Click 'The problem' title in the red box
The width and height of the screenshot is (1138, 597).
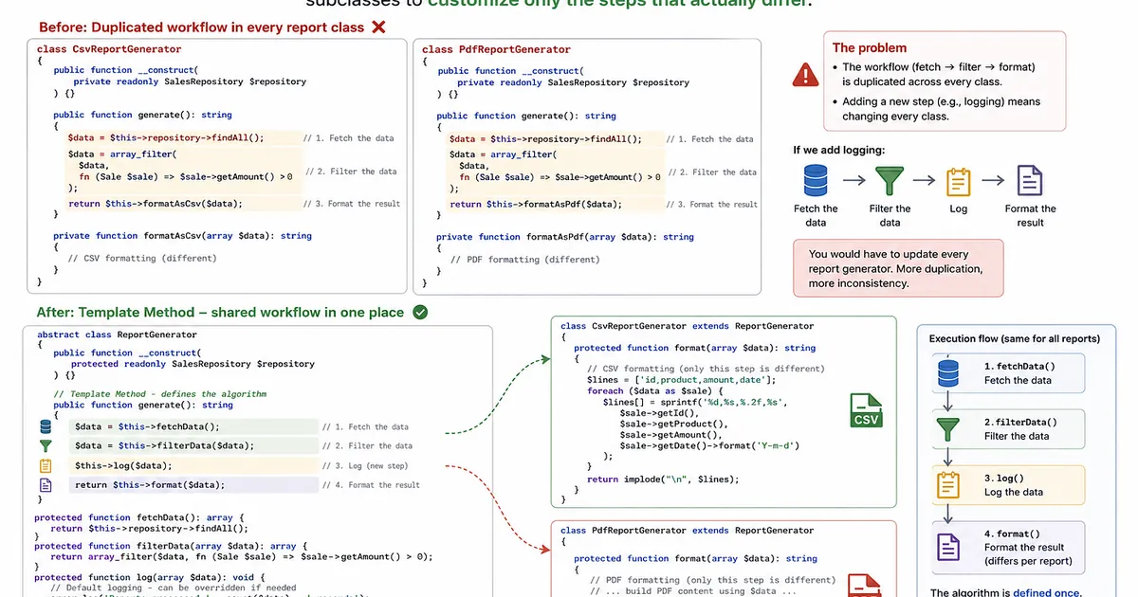pos(870,47)
